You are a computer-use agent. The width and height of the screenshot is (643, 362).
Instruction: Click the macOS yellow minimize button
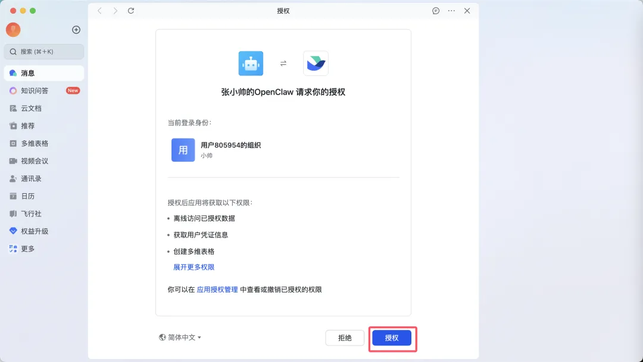23,11
